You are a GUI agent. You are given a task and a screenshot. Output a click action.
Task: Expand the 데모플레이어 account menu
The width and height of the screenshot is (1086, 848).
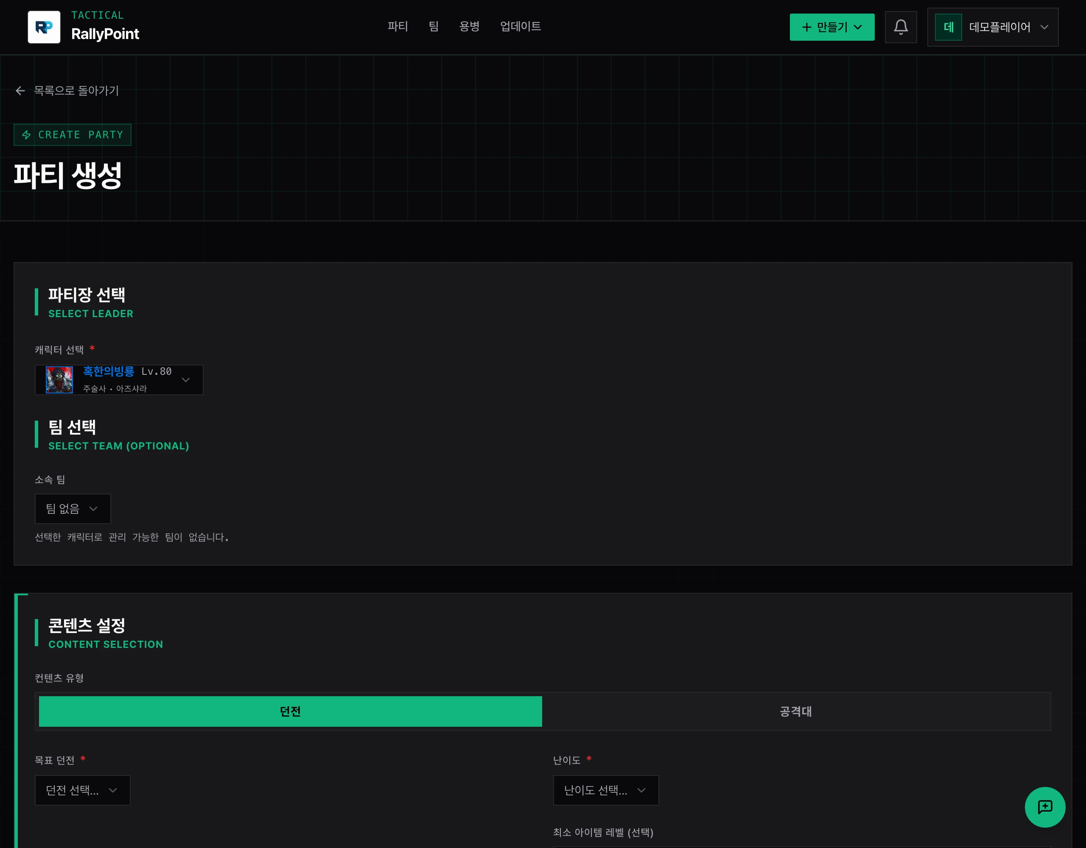(993, 27)
